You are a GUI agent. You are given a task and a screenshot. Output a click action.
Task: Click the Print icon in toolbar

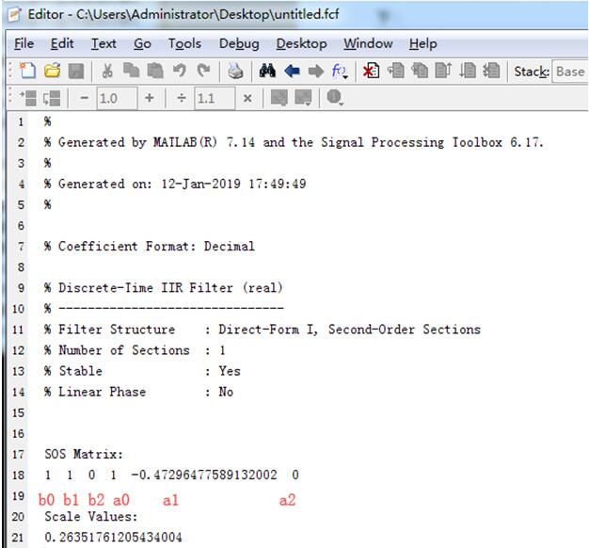click(x=235, y=72)
